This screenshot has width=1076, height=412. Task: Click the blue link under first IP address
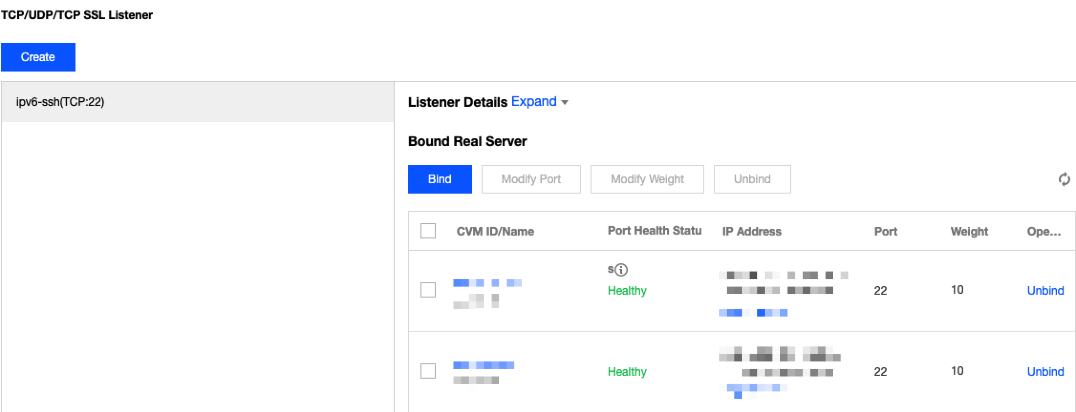coord(753,313)
